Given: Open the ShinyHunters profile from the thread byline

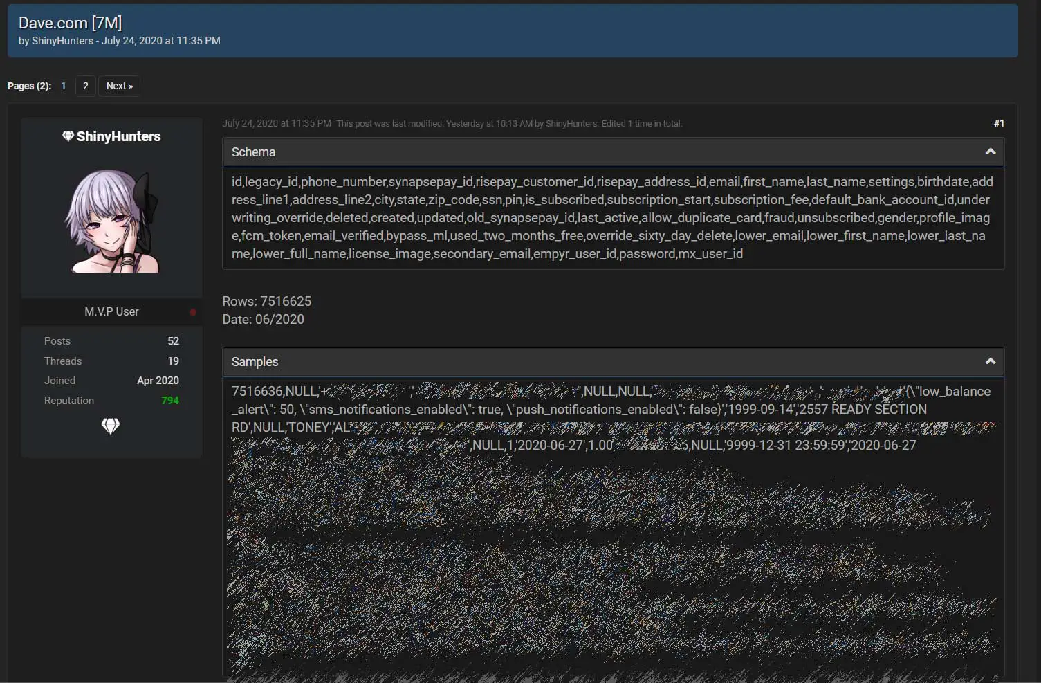Looking at the screenshot, I should (62, 41).
